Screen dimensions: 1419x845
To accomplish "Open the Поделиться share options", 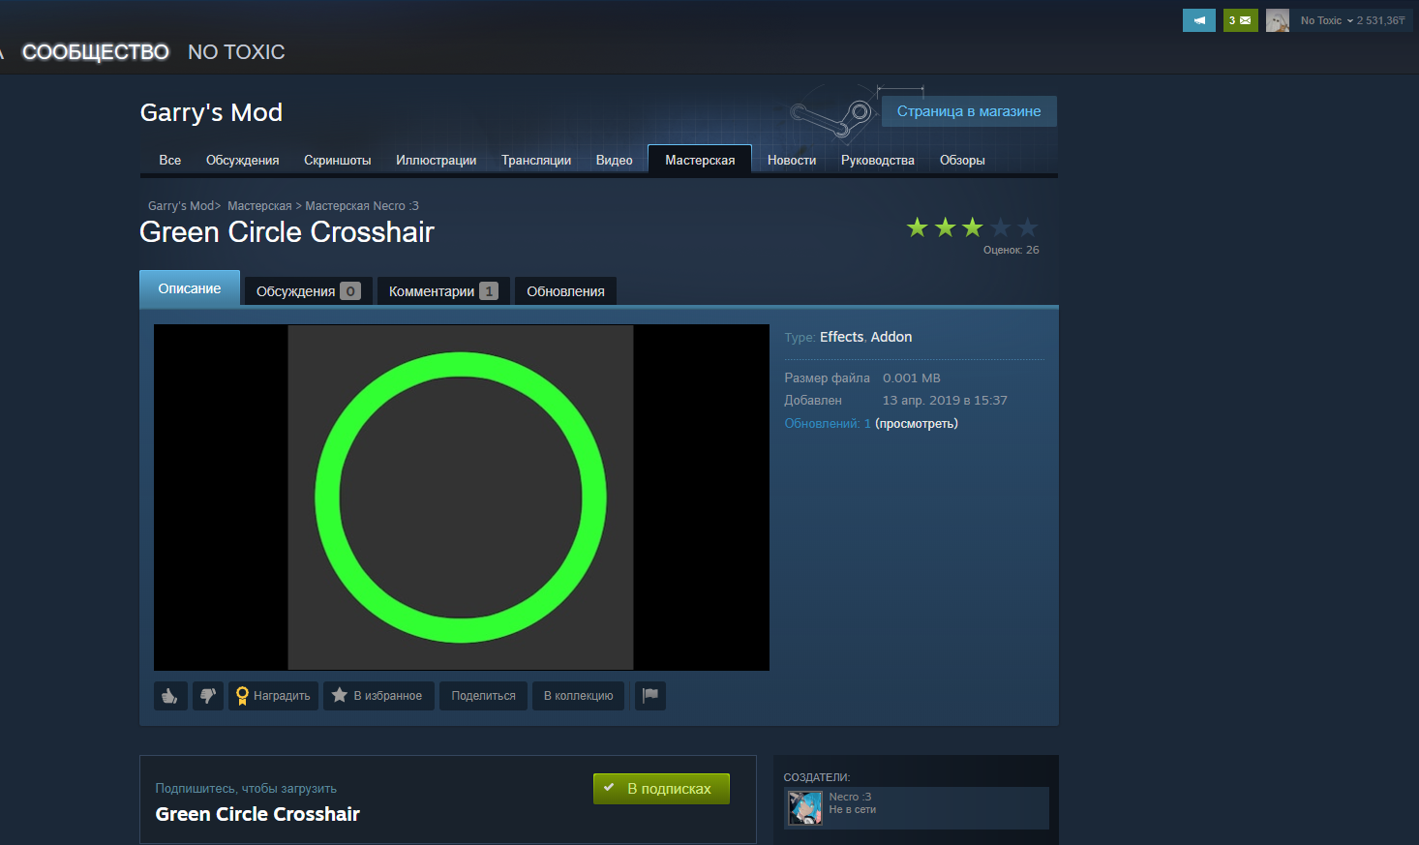I will click(x=483, y=696).
